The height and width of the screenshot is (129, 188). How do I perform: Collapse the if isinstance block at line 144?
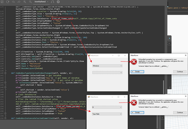[5, 82]
